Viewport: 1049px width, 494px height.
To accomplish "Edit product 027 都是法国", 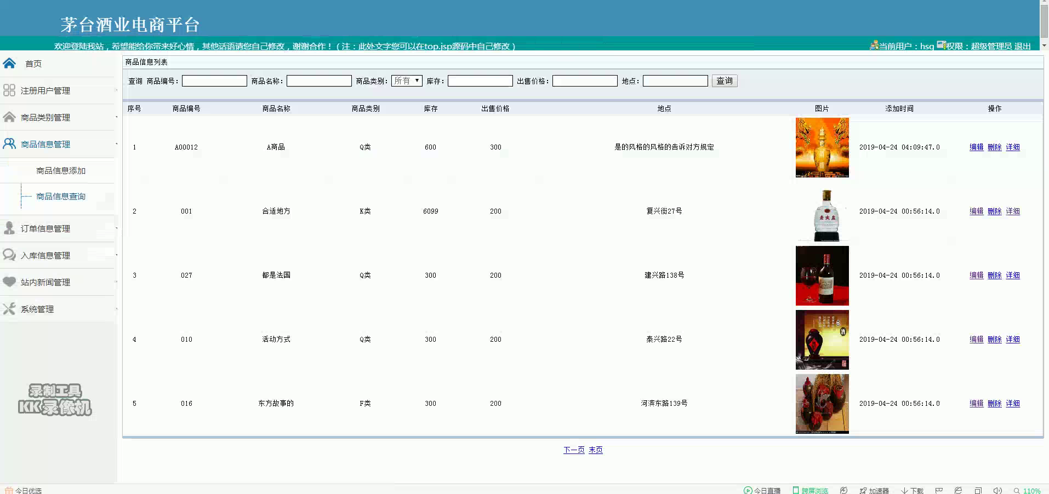I will pos(977,275).
